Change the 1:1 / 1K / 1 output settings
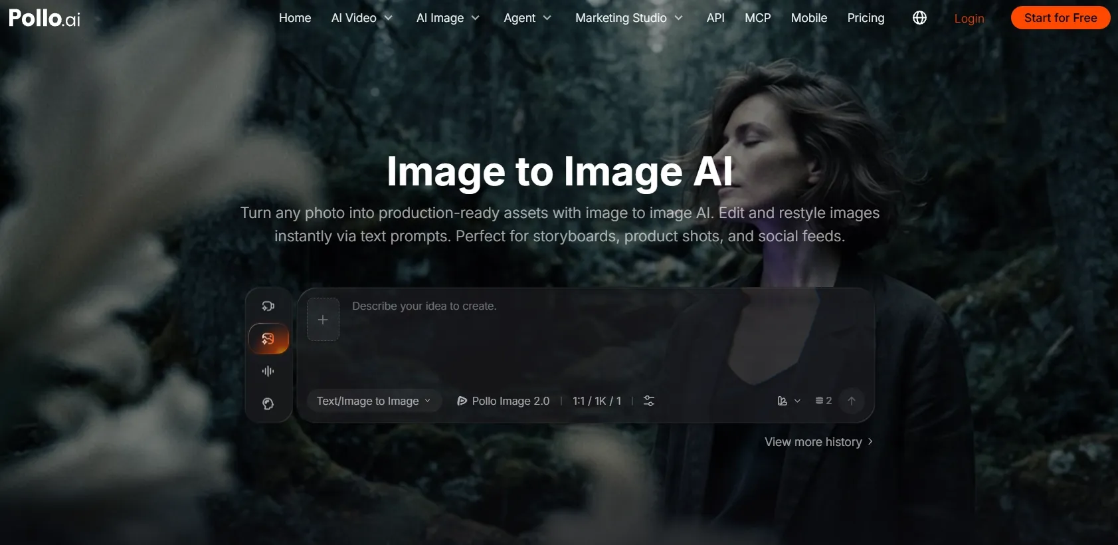This screenshot has height=545, width=1118. click(597, 401)
